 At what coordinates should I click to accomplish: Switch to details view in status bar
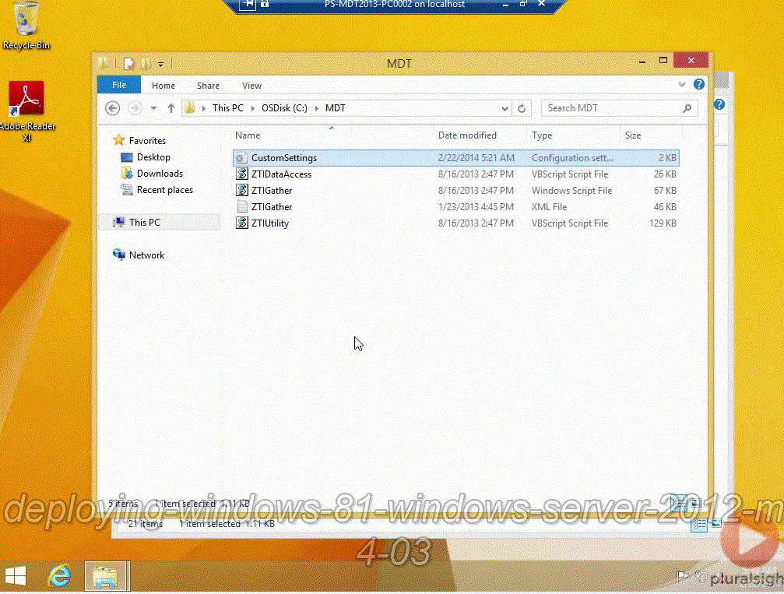tap(679, 503)
